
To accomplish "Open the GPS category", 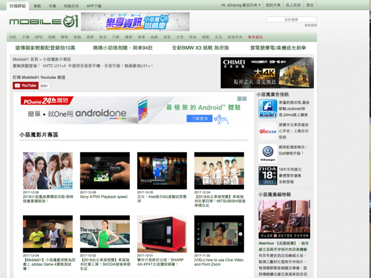I will click(x=38, y=37).
